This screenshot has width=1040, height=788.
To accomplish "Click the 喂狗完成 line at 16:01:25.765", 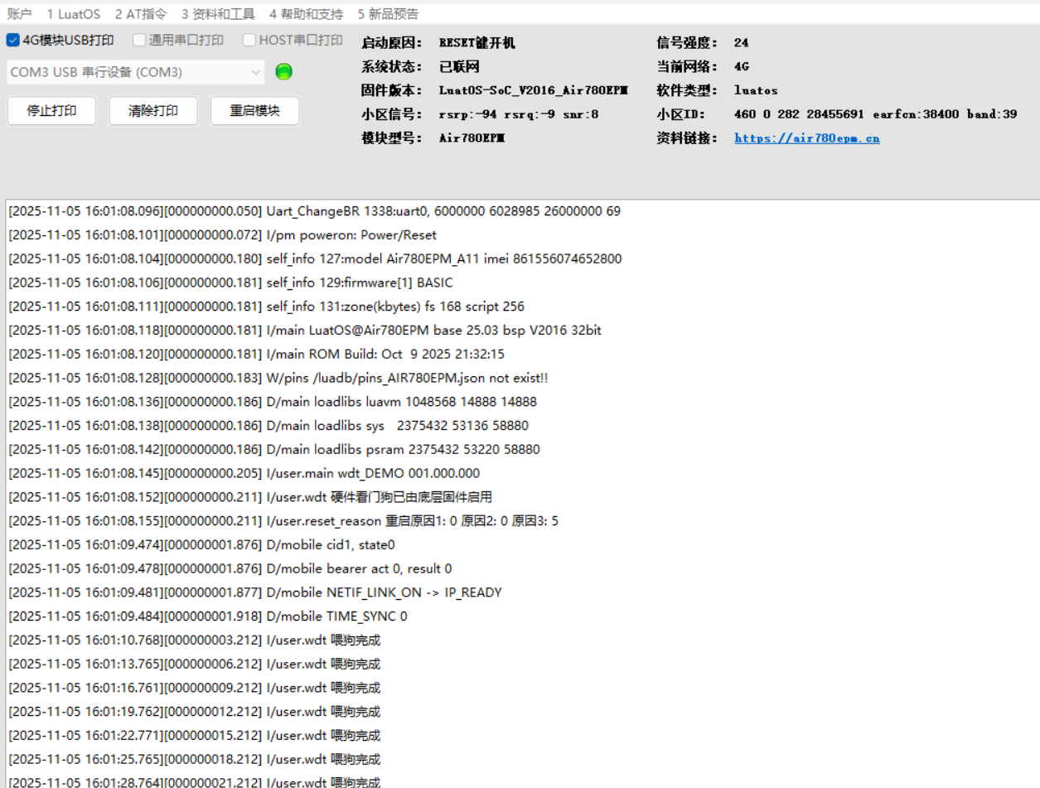I will pos(194,760).
